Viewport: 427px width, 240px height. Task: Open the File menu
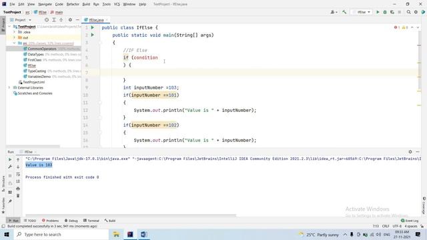point(12,5)
